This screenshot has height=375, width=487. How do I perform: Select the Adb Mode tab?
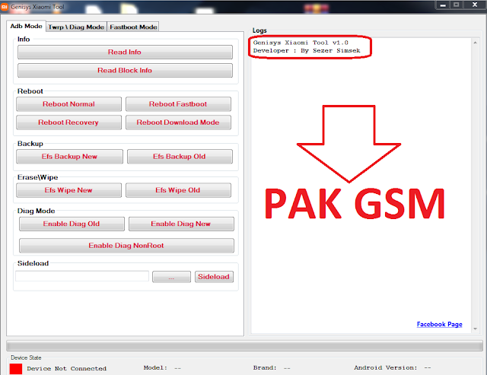click(x=26, y=26)
